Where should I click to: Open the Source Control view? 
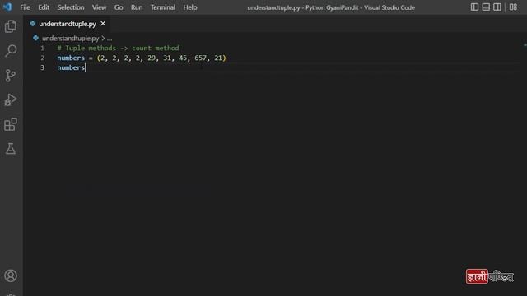(11, 75)
